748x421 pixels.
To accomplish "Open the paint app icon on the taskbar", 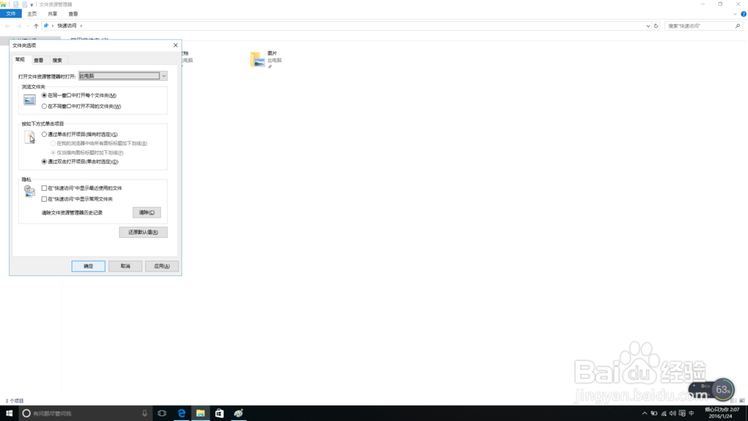I will coord(239,414).
